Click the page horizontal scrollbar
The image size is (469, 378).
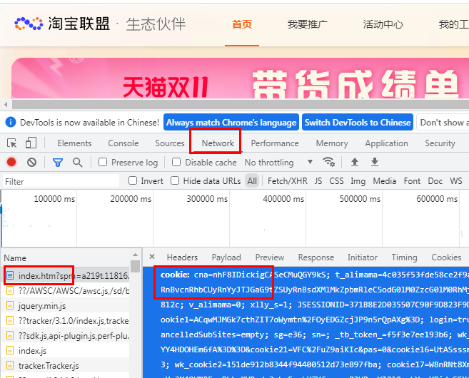click(241, 105)
